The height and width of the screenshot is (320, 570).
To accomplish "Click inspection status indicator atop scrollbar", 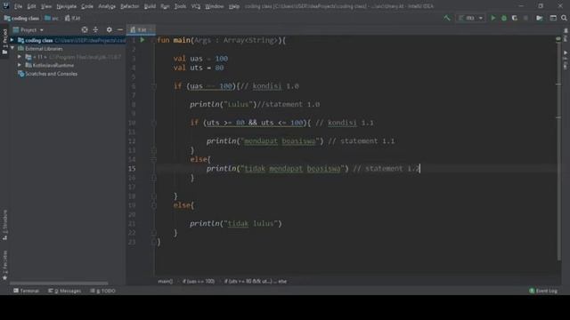I will coord(558,39).
